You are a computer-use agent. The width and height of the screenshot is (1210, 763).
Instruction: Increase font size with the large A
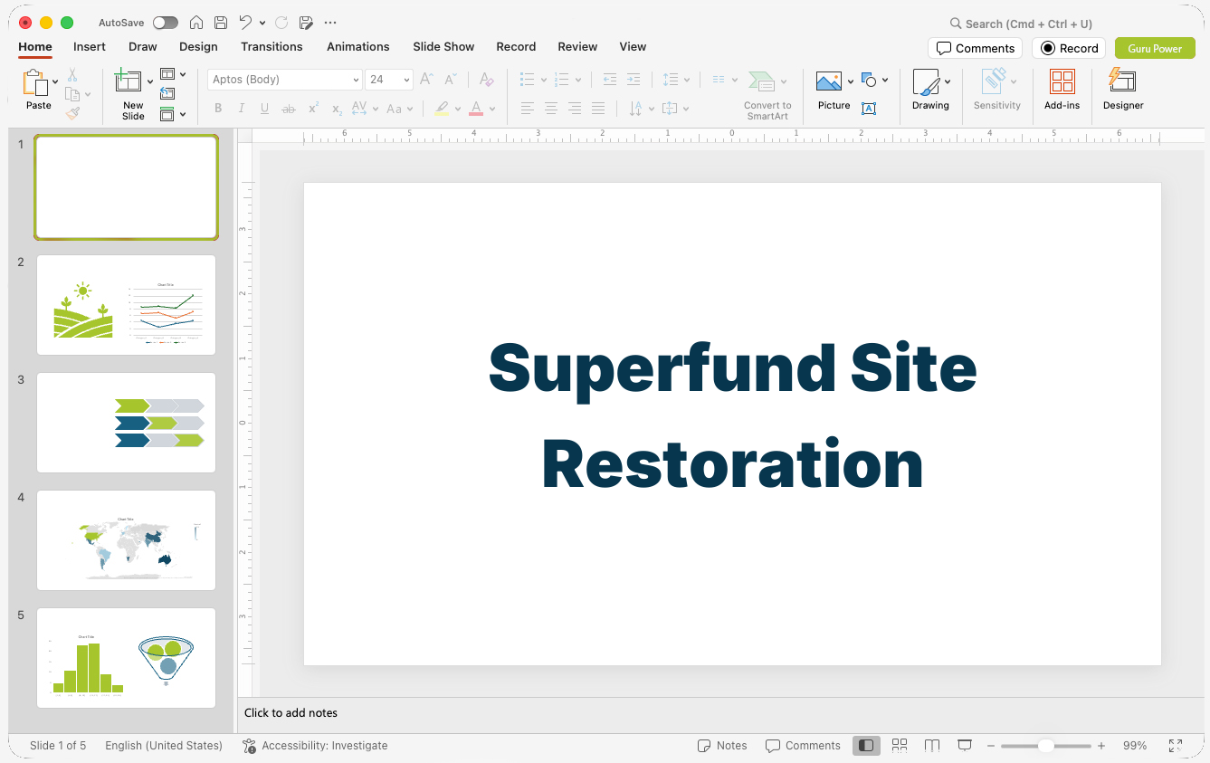pos(426,80)
